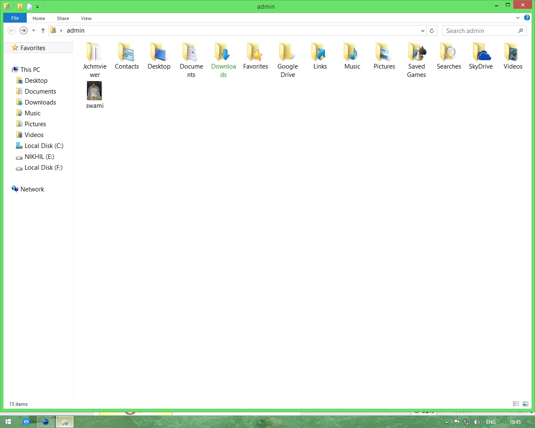
Task: Expand the ribbon using the chevron
Action: [x=518, y=18]
